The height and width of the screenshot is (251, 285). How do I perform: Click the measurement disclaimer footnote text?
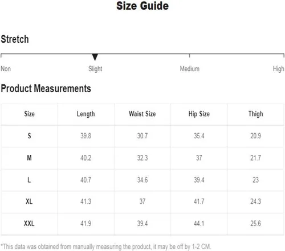(106, 246)
